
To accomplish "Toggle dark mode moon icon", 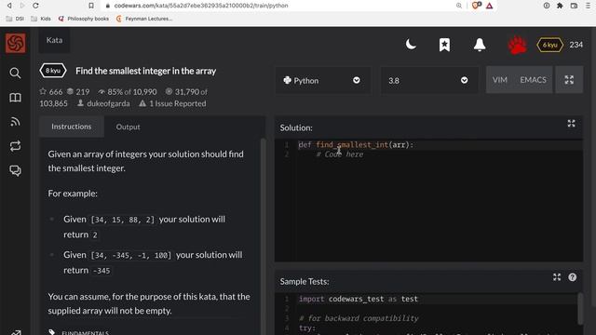I will click(411, 45).
